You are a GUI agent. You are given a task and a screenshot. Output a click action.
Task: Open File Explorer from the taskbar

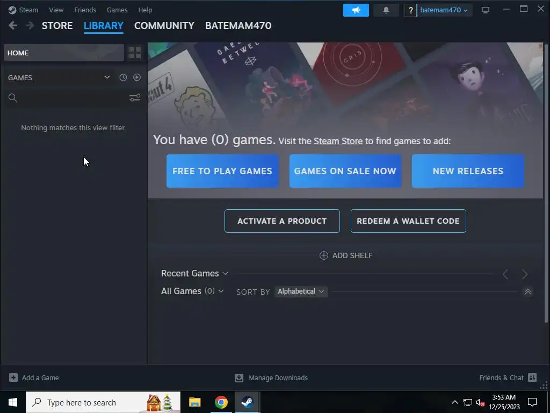(x=194, y=402)
